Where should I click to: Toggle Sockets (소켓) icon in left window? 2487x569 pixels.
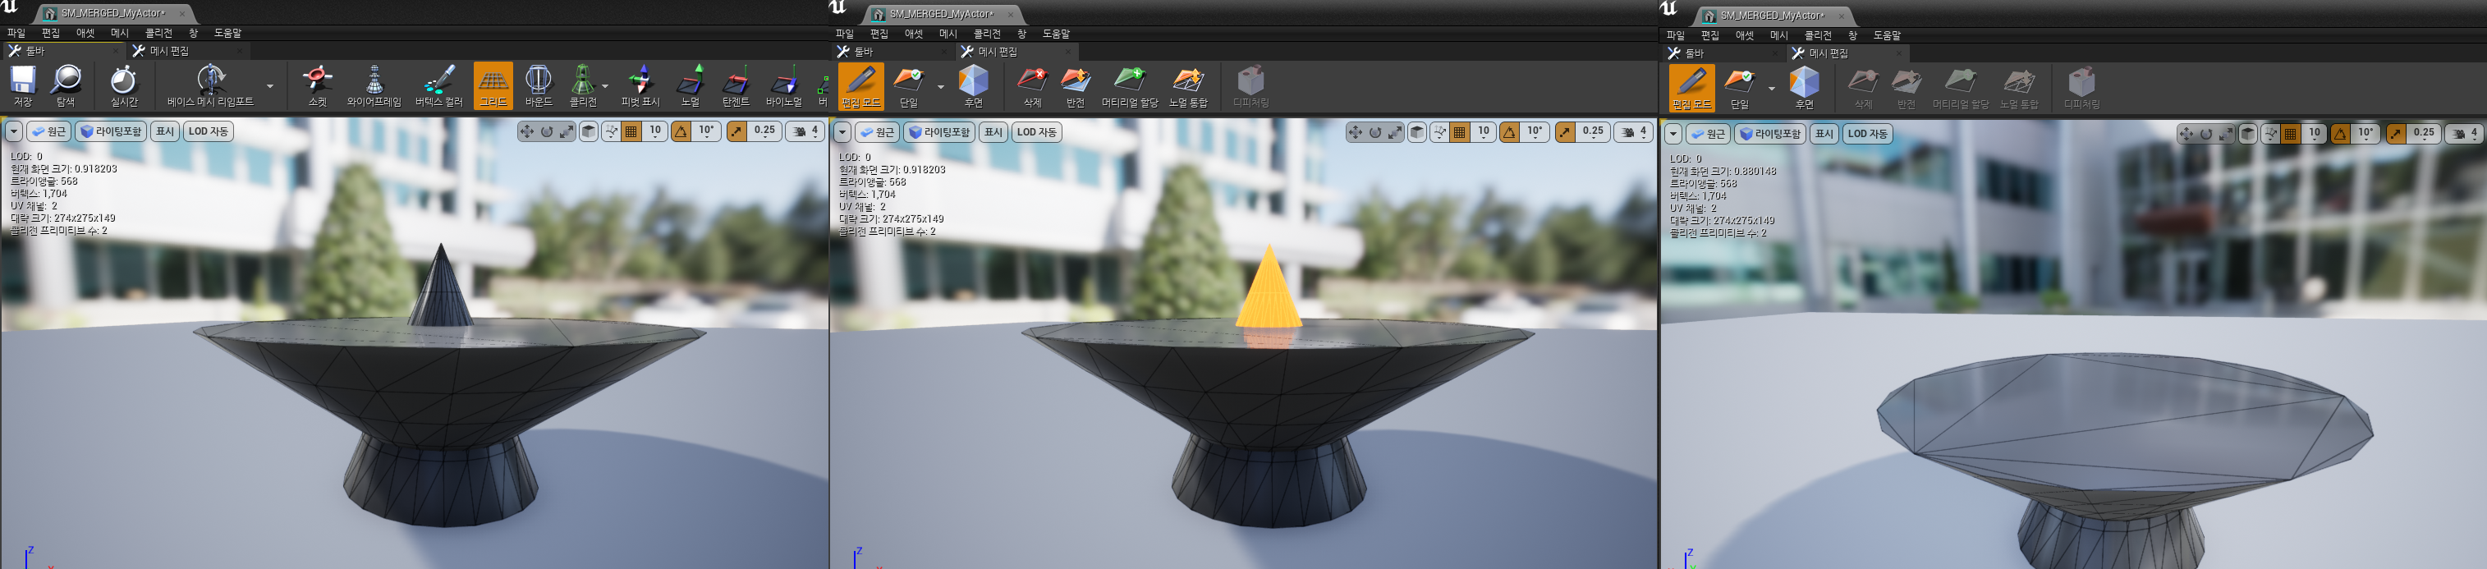pos(318,85)
